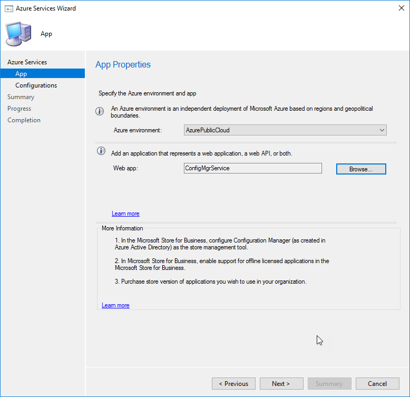Select the Completion step in sidebar
This screenshot has height=397, width=410.
24,120
